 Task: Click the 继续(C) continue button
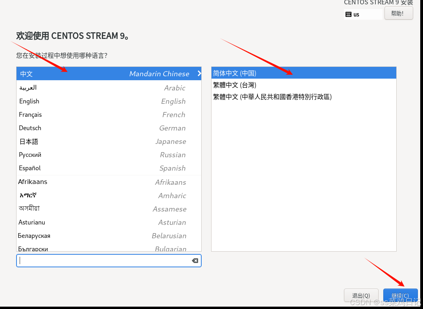pyautogui.click(x=400, y=296)
